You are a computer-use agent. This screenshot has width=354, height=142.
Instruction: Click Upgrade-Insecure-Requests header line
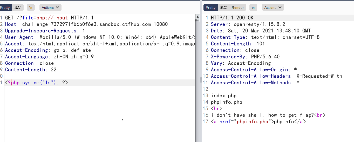[45, 31]
